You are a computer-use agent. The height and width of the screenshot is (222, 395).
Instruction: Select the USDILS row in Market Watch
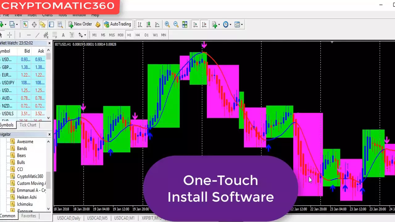(x=23, y=113)
